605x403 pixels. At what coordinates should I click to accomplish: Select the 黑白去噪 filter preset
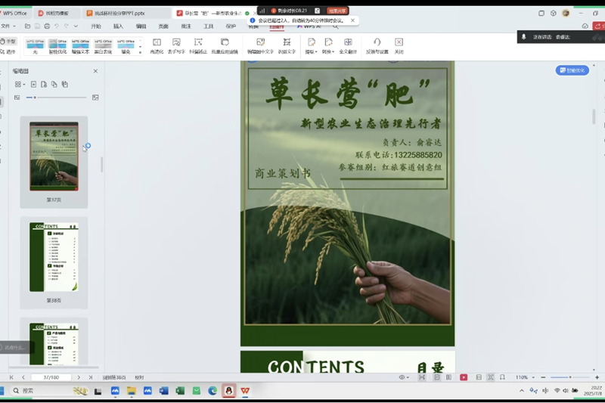103,46
